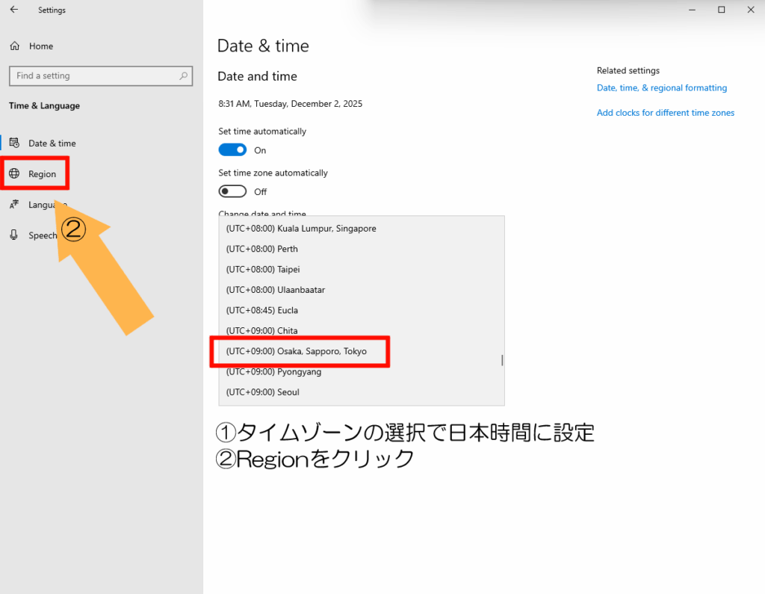Screen dimensions: 765x594
Task: Turn off Set time automatically
Action: click(232, 150)
